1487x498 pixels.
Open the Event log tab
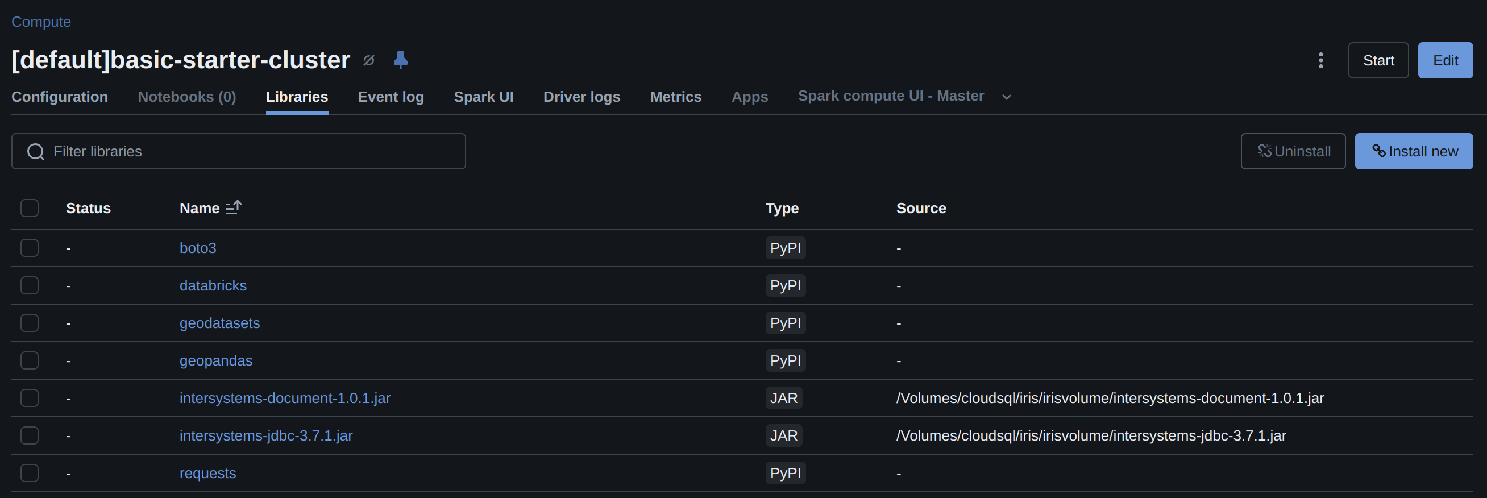point(390,97)
